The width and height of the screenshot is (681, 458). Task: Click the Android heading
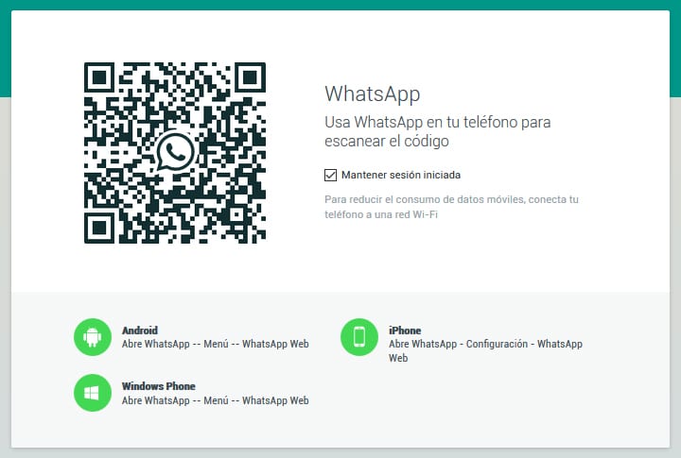point(140,331)
